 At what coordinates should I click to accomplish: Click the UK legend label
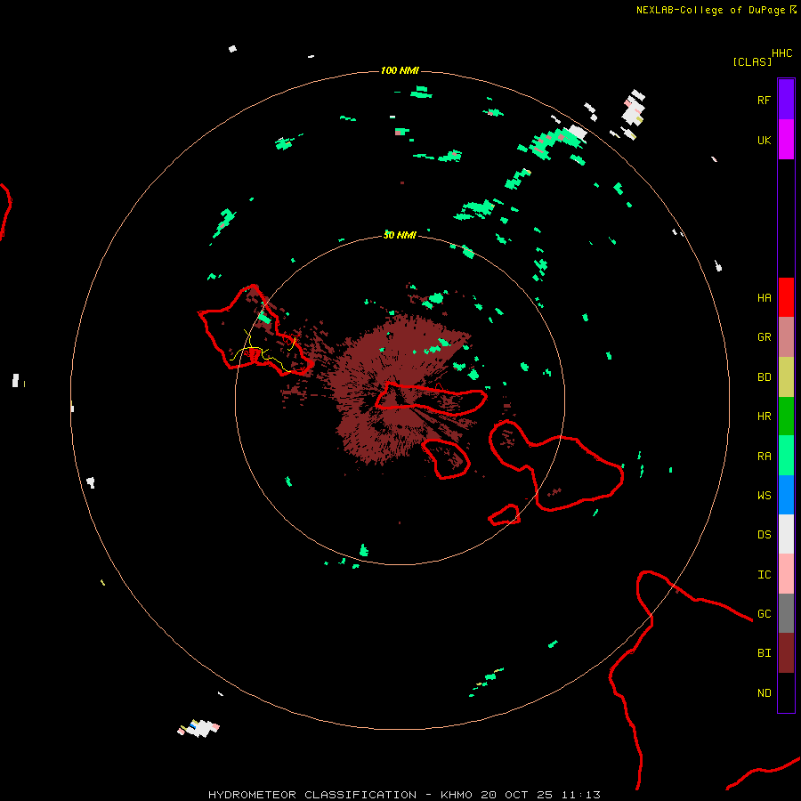pos(764,140)
